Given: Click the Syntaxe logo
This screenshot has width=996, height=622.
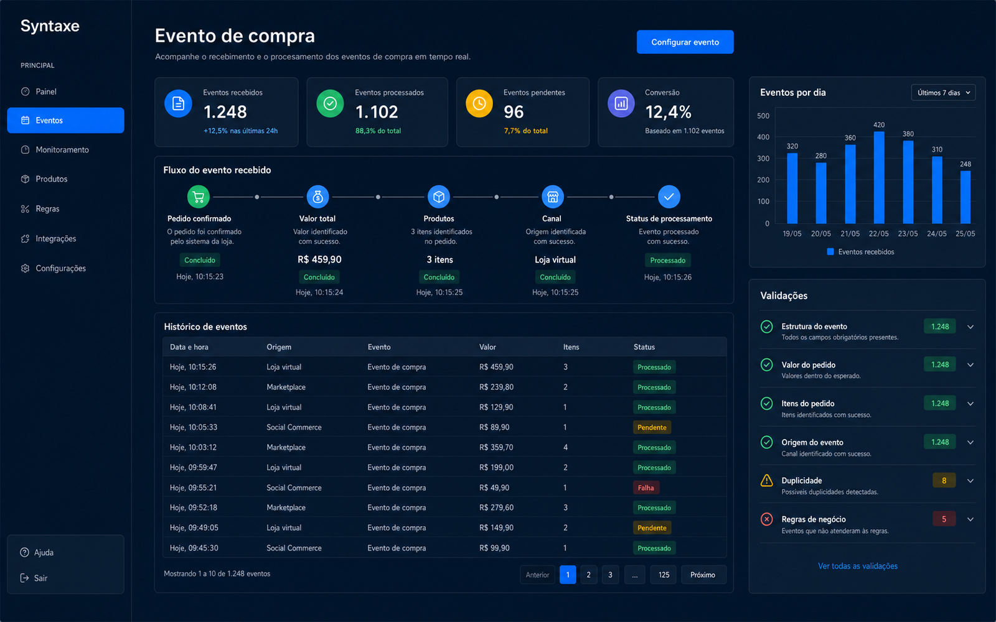Looking at the screenshot, I should pyautogui.click(x=50, y=26).
